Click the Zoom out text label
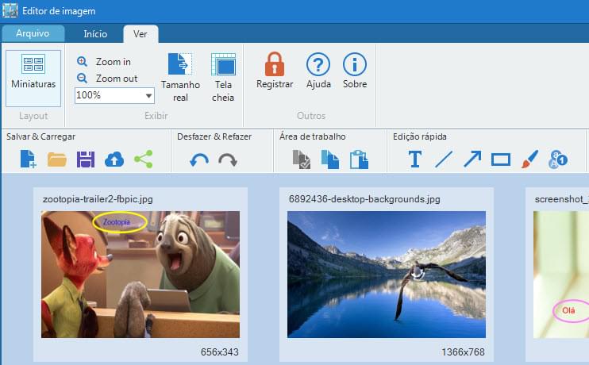Image resolution: width=589 pixels, height=365 pixels. click(x=117, y=79)
